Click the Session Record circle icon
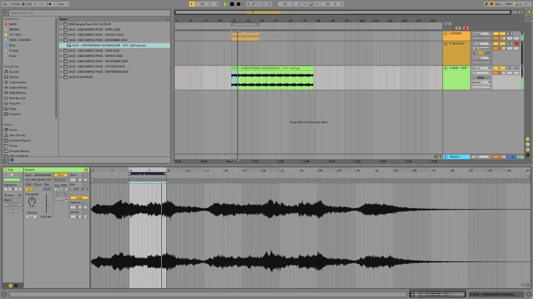Viewport: 533px width, 299px height. click(269, 4)
